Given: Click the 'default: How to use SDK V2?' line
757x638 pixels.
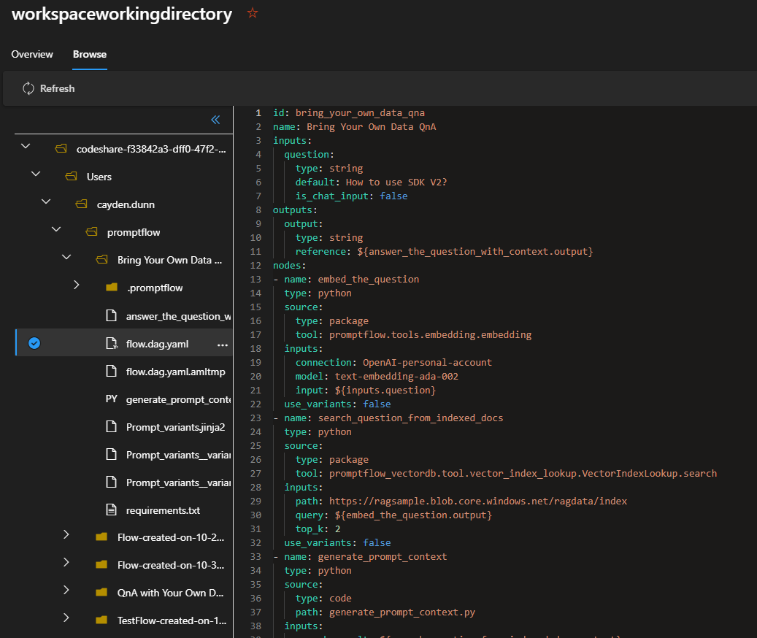Looking at the screenshot, I should pos(372,182).
